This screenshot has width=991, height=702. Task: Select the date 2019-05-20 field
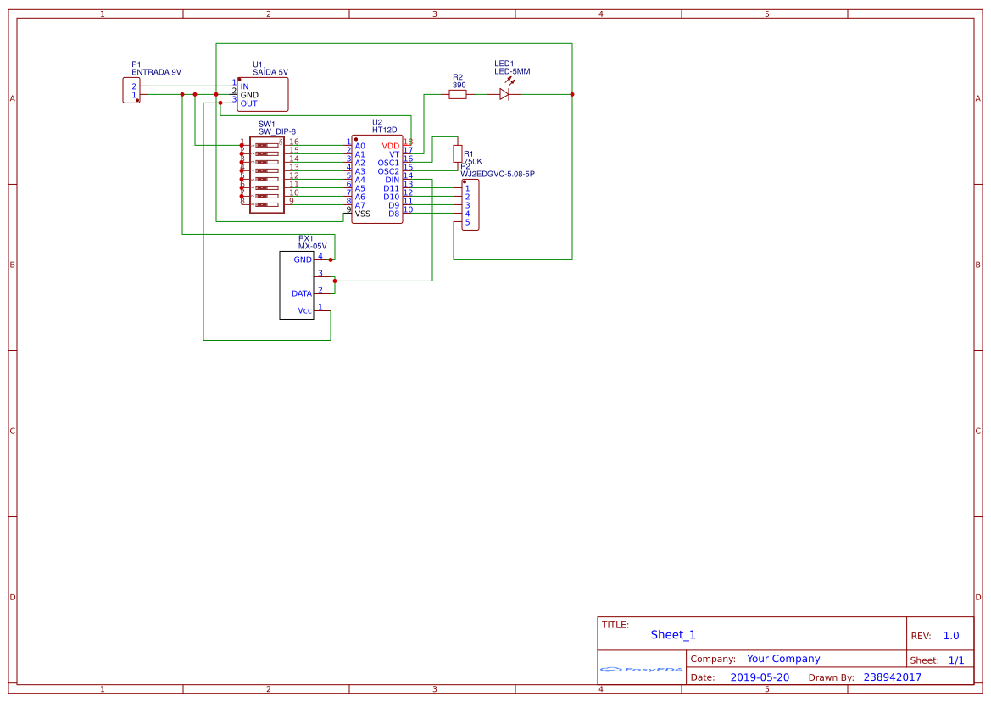click(760, 677)
